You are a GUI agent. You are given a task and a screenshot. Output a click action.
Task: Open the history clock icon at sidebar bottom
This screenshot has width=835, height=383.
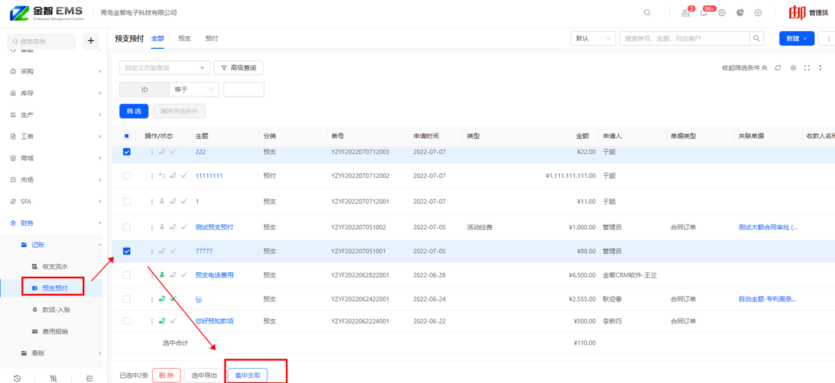[17, 378]
